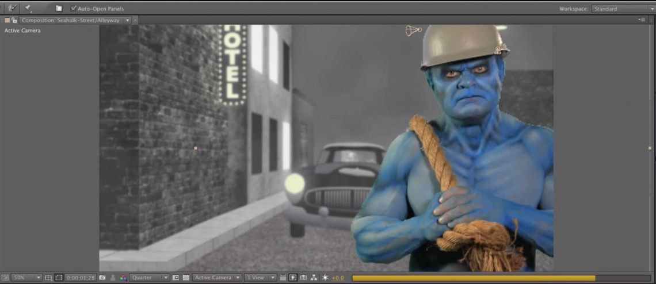The width and height of the screenshot is (656, 284).
Task: Open the 1 View layout dropdown
Action: tap(260, 277)
